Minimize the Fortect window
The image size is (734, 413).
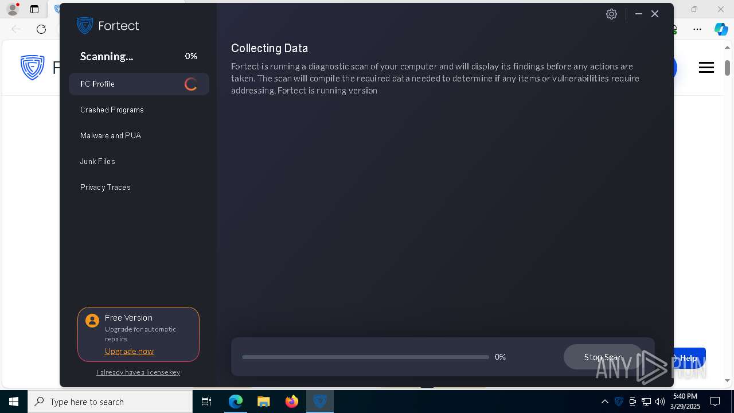pos(638,14)
